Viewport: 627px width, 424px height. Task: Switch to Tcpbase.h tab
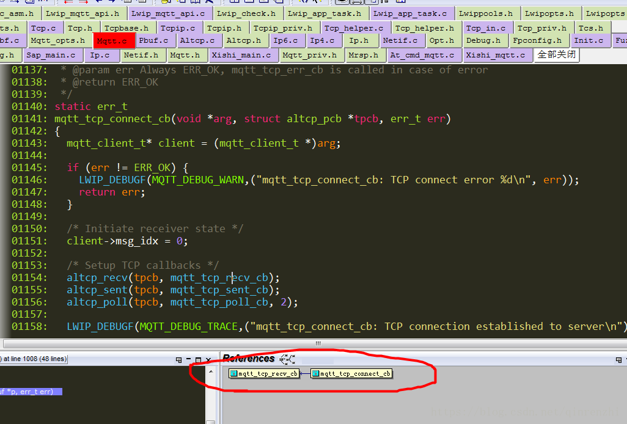(128, 28)
